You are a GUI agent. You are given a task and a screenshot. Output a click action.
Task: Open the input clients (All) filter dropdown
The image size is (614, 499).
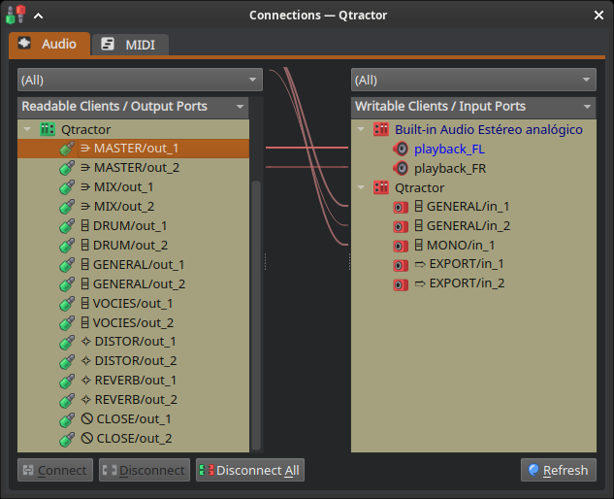pos(473,80)
